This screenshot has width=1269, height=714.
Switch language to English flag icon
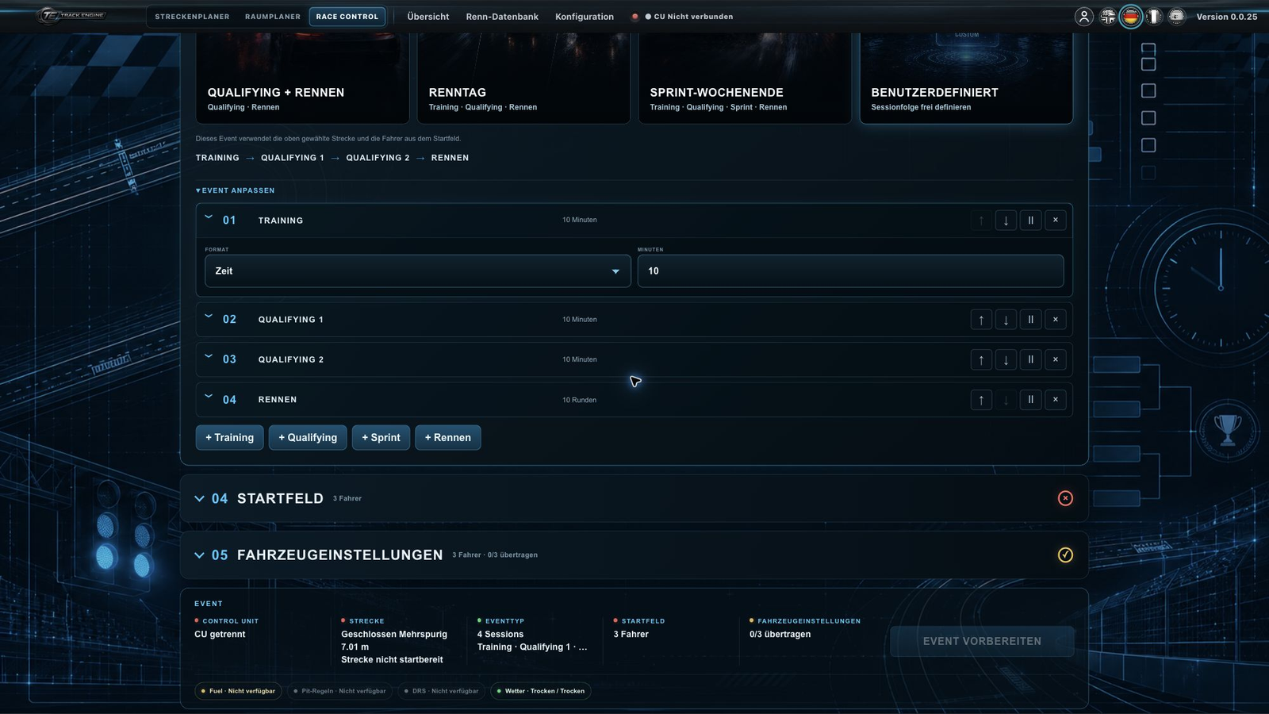(1108, 17)
